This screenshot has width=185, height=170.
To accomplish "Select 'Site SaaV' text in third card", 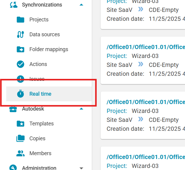I will click(119, 120).
